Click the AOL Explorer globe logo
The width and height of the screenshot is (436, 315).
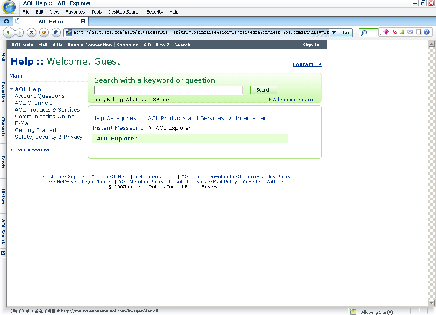pos(9,7)
